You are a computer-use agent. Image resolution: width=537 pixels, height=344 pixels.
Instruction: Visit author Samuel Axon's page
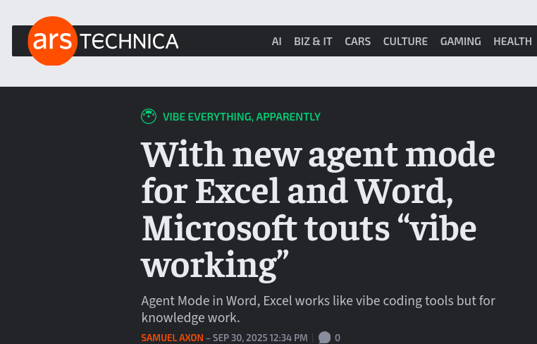[x=172, y=338]
